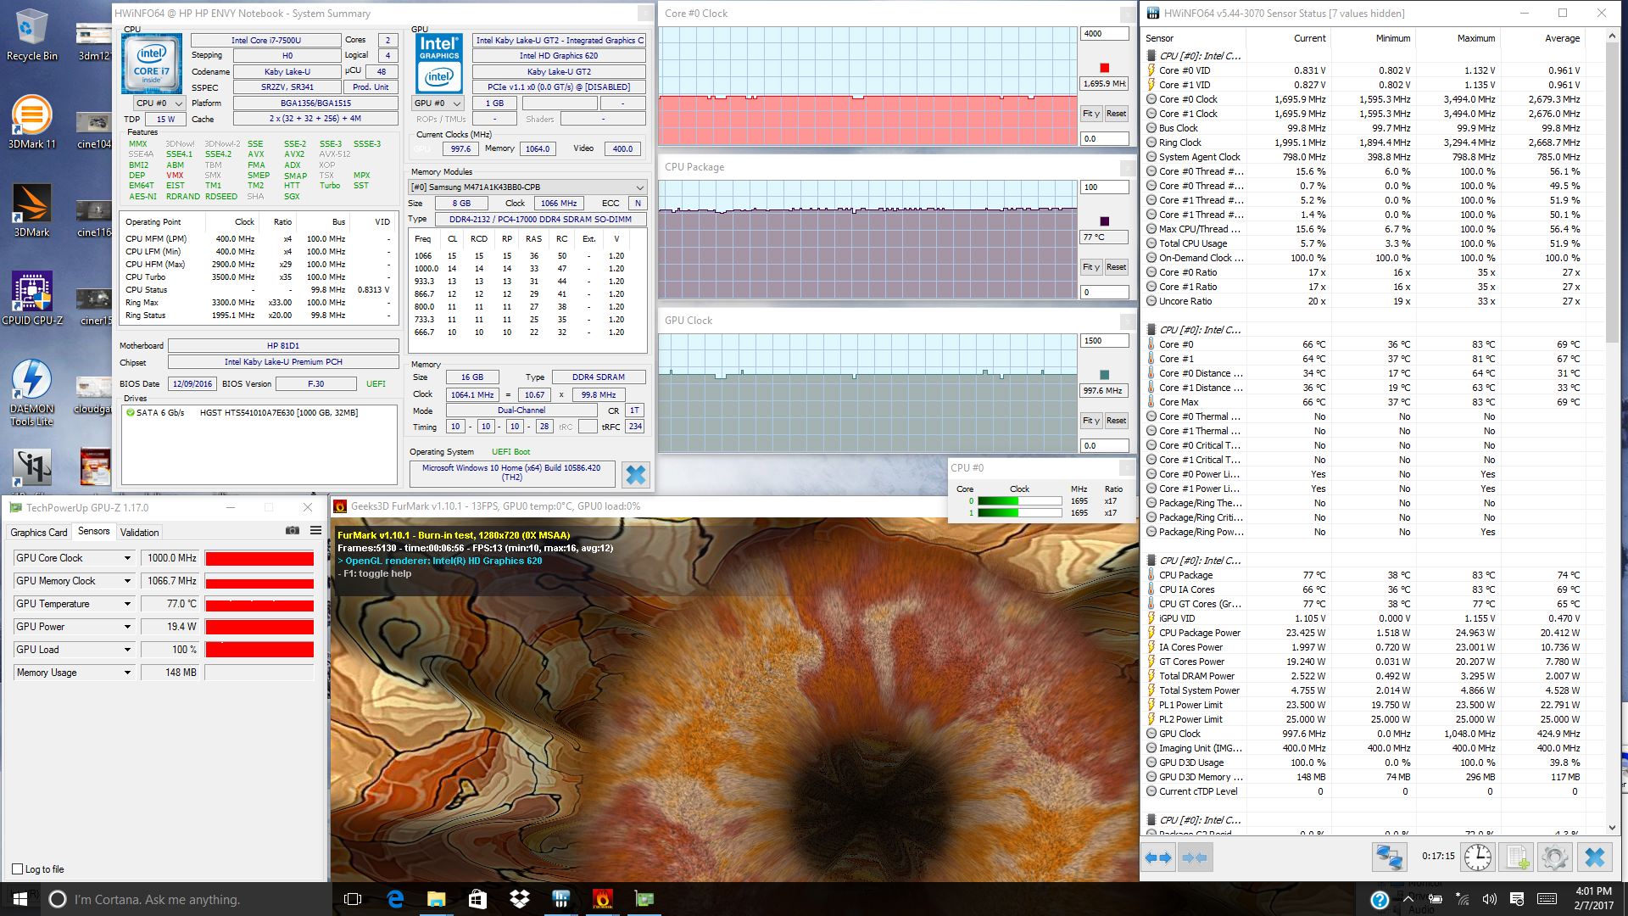This screenshot has width=1628, height=916.
Task: Open Task View on the taskbar
Action: click(353, 899)
